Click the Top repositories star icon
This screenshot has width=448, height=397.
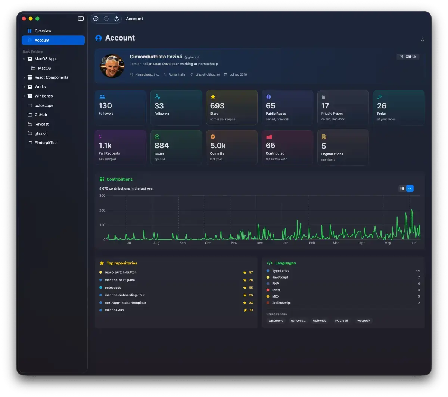pos(102,263)
